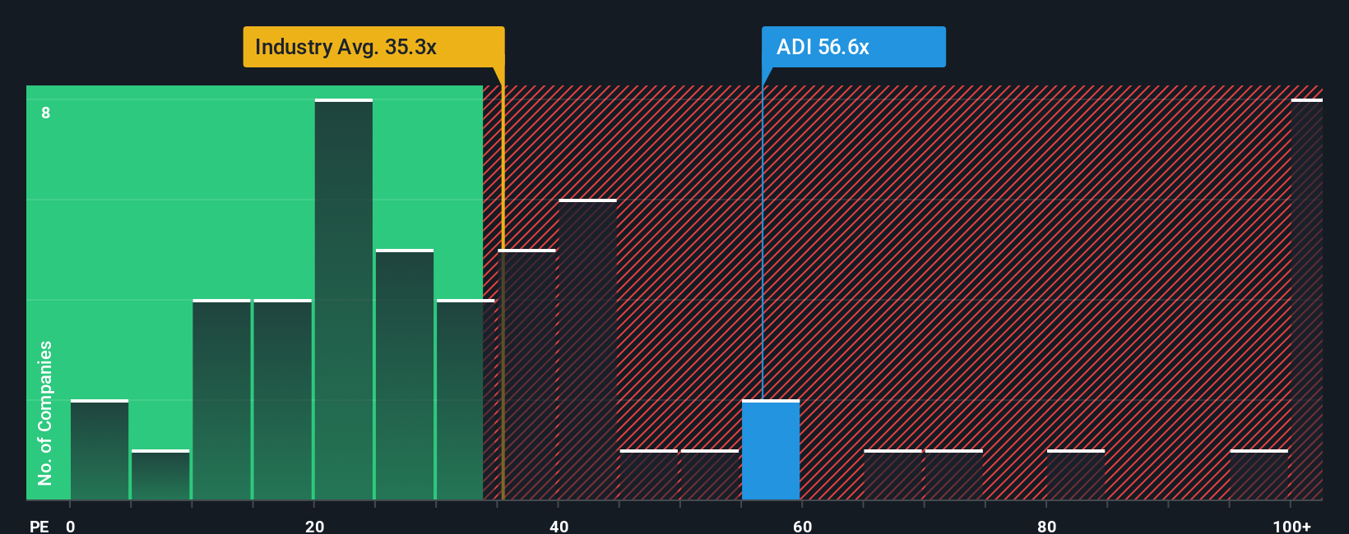Click the x-axis tick label 80
This screenshot has height=534, width=1349.
coord(1047,526)
